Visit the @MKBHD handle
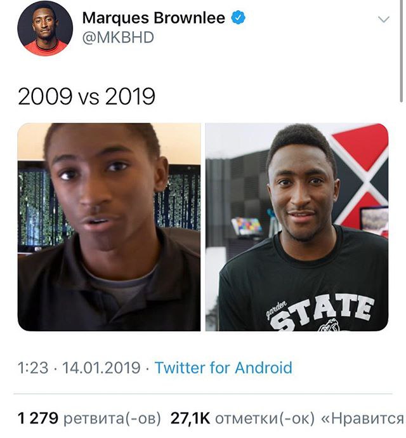The image size is (406, 438). (x=118, y=37)
